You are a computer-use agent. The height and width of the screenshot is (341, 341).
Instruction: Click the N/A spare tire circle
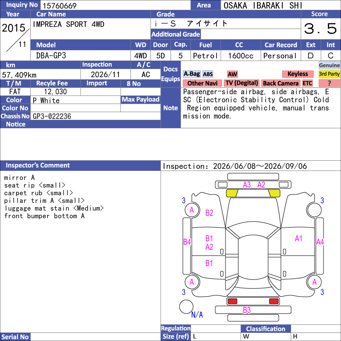pyautogui.click(x=186, y=306)
